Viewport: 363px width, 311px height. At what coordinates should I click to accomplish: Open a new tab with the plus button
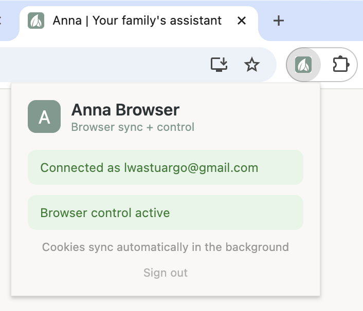[x=278, y=21]
